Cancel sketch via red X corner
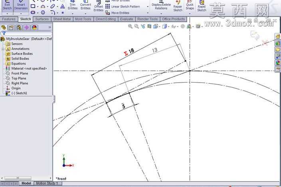 [265, 43]
